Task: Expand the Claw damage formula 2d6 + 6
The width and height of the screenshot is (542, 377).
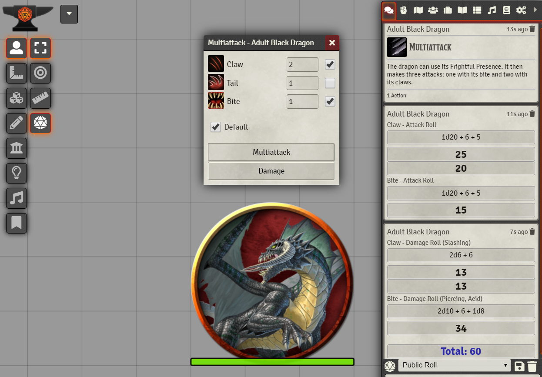Action: [x=461, y=255]
